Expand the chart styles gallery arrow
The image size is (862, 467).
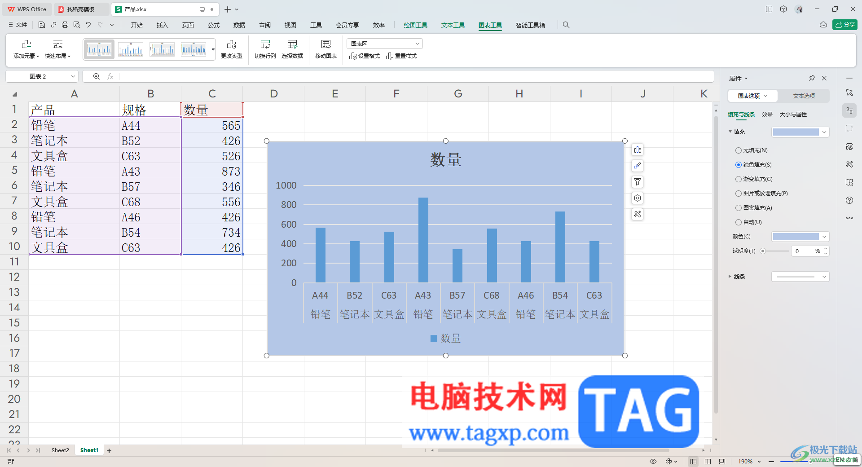coord(213,49)
